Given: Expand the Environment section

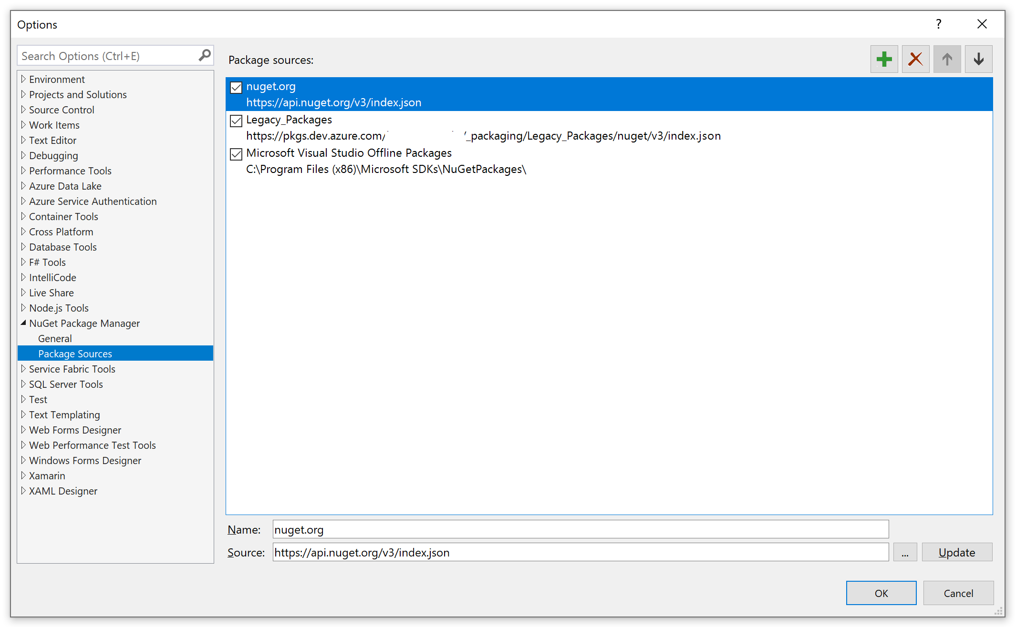Looking at the screenshot, I should pyautogui.click(x=24, y=79).
